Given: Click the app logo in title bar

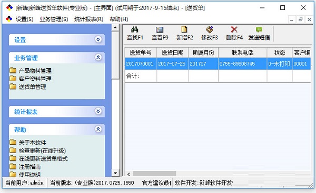Looking at the screenshot, I should (9, 8).
